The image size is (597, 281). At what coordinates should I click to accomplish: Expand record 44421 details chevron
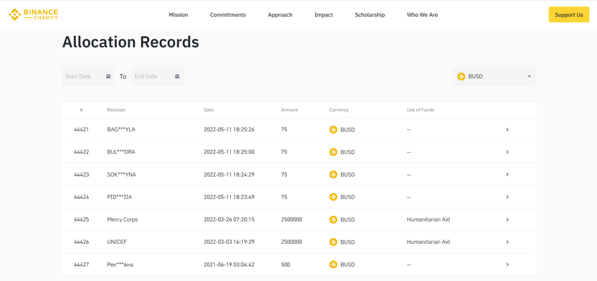(x=507, y=129)
